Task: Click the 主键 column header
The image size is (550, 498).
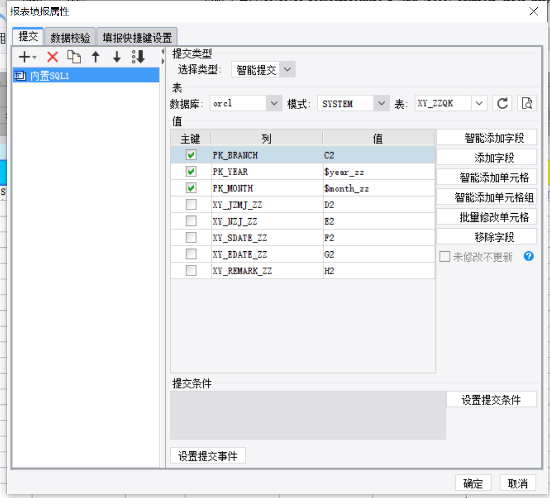Action: coord(191,138)
